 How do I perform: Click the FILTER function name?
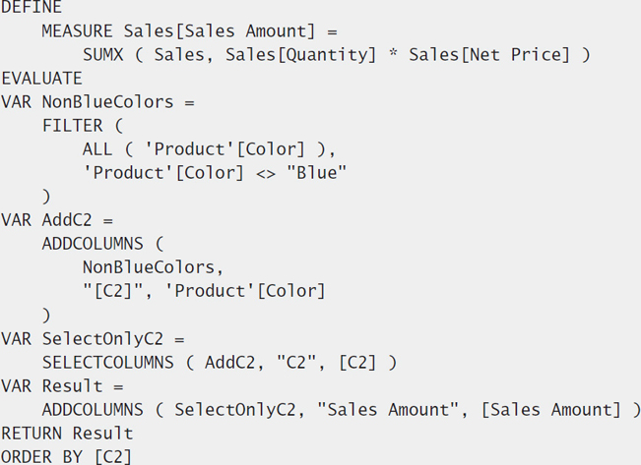tap(72, 126)
